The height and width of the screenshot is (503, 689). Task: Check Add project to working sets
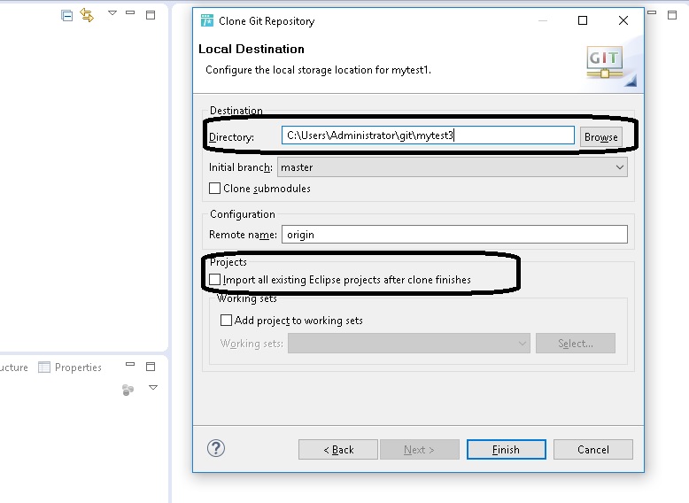(226, 321)
